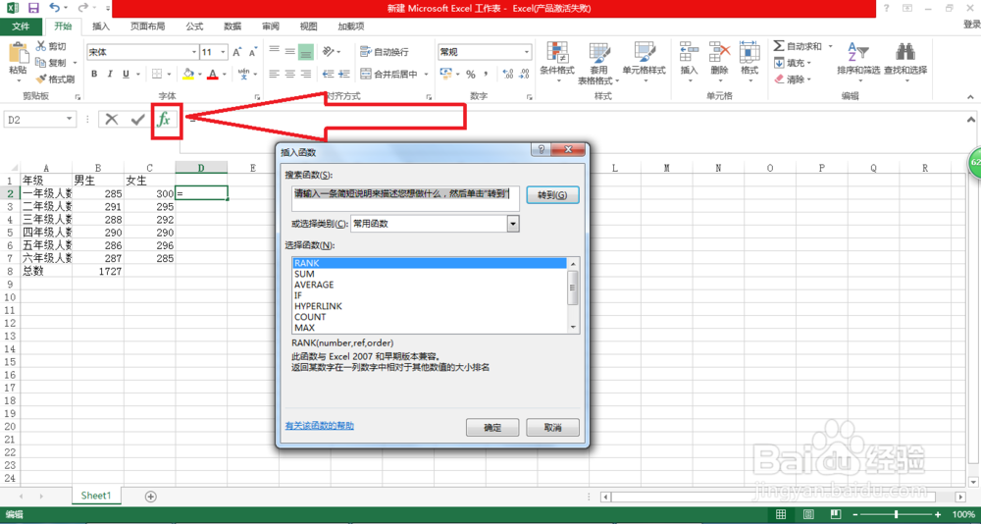
Task: Click the fx Insert Function icon
Action: [164, 119]
